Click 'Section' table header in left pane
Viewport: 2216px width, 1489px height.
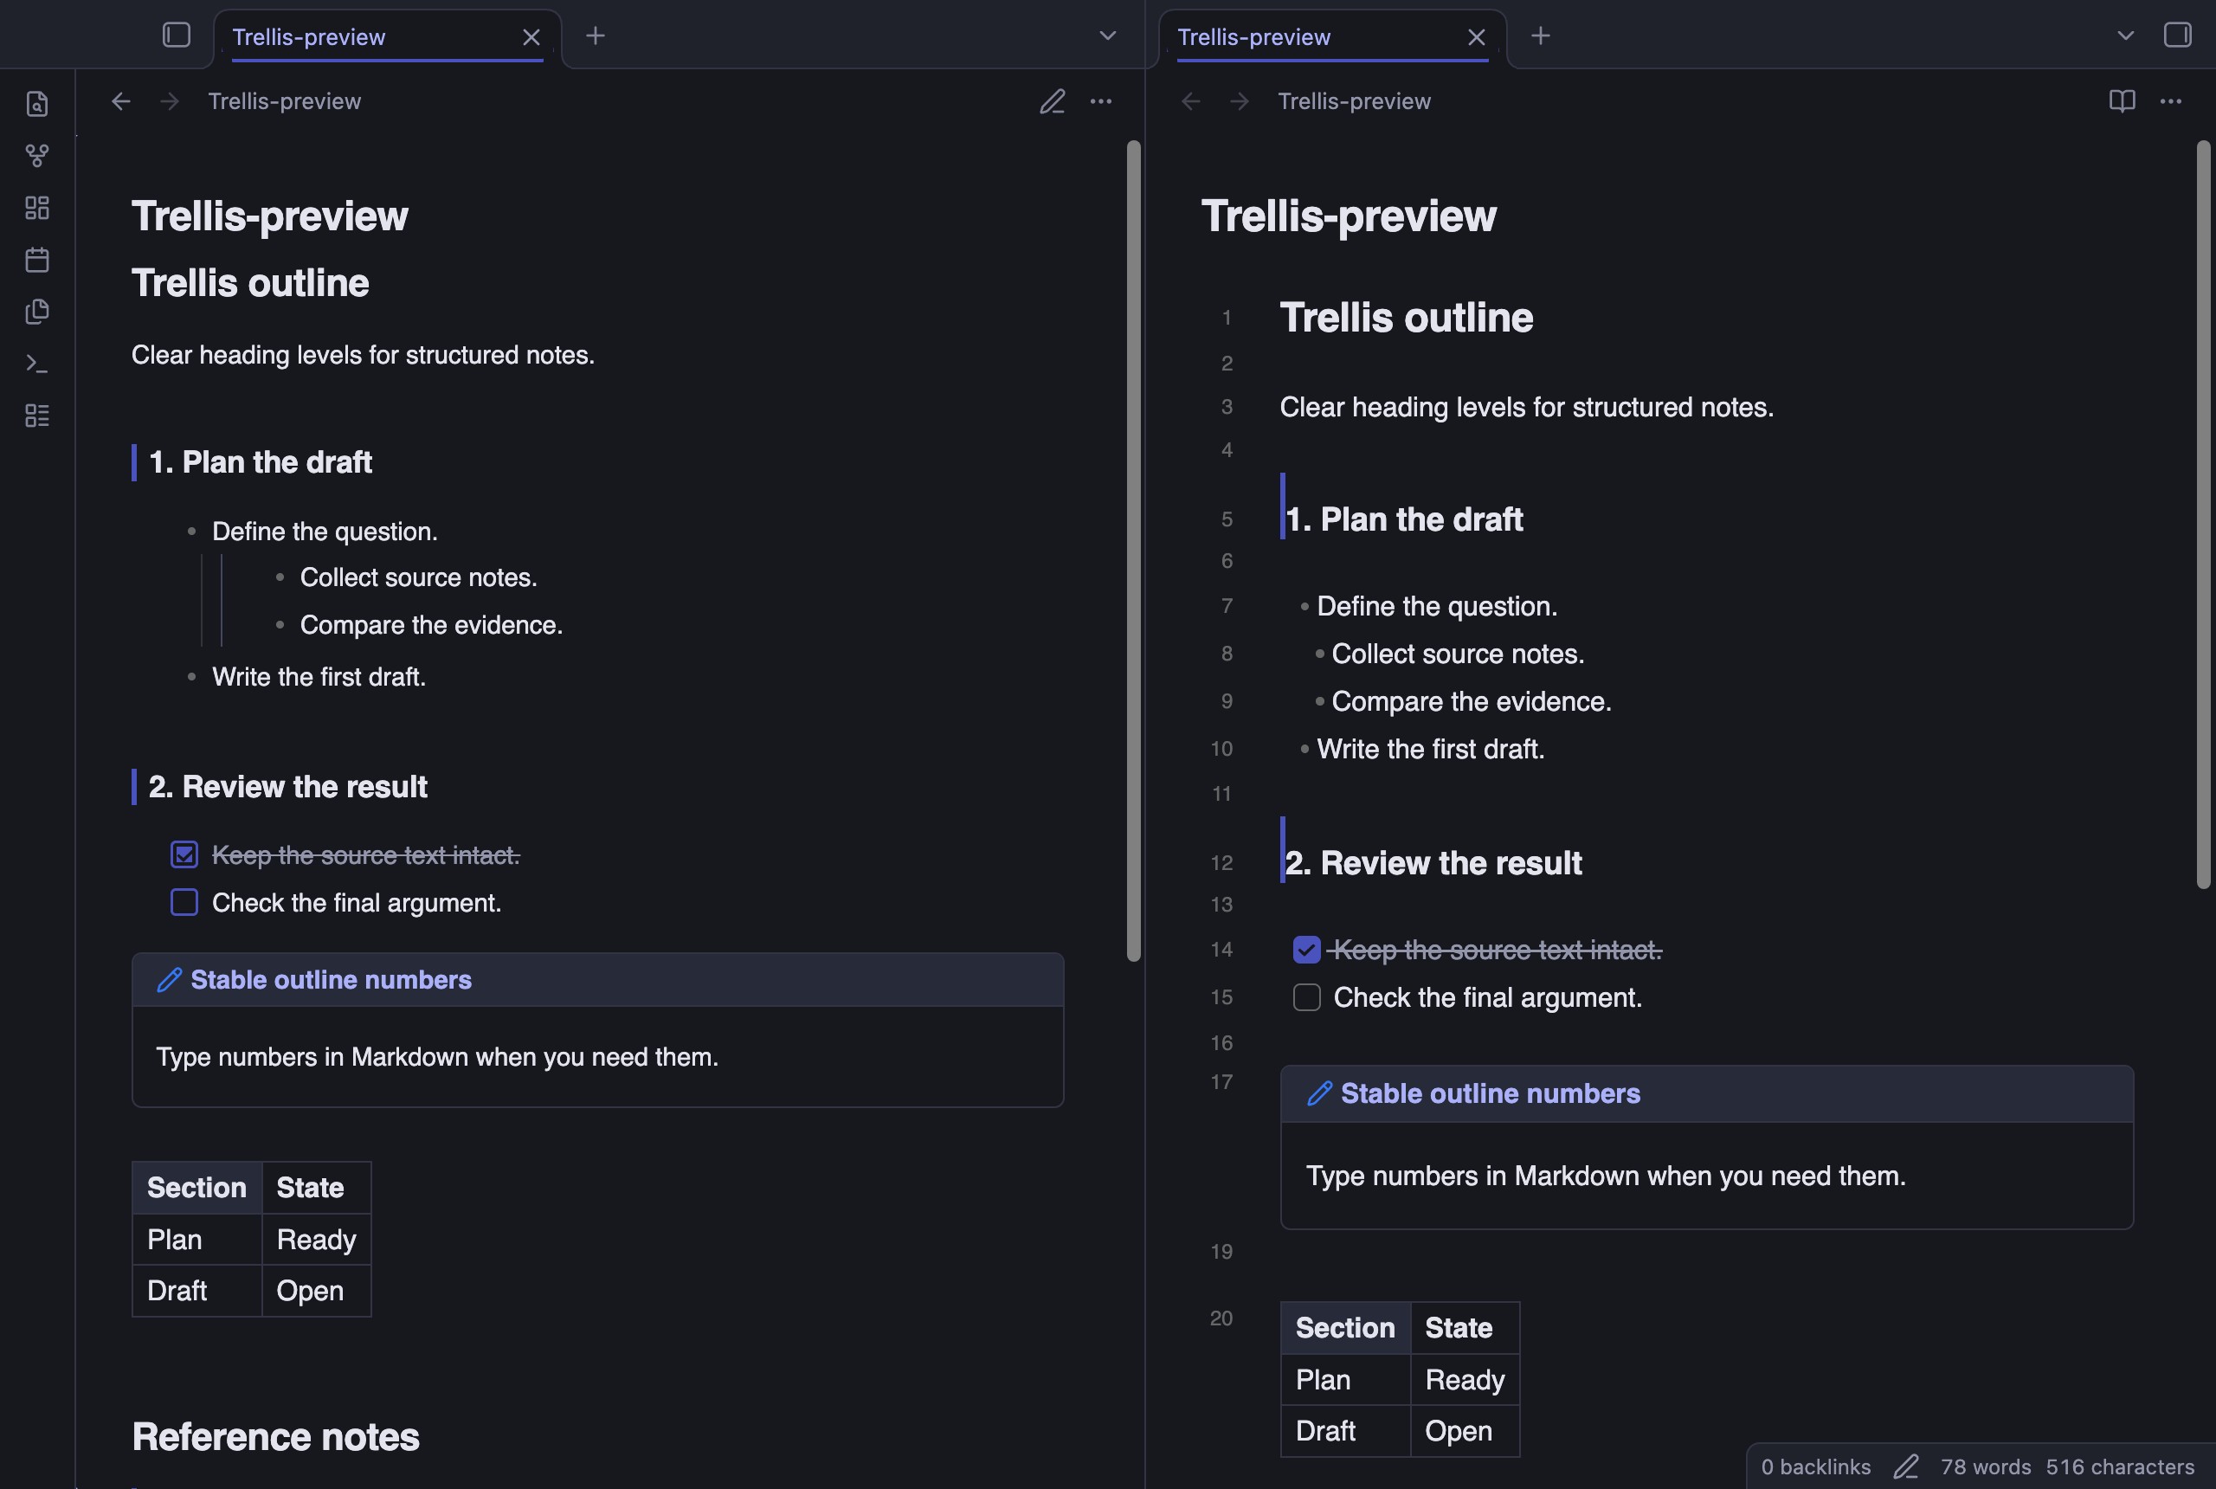click(196, 1188)
